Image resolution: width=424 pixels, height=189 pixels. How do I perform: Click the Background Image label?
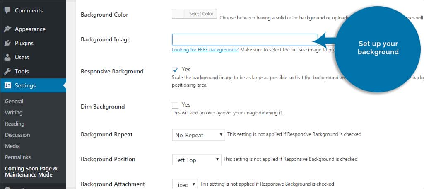(x=106, y=39)
